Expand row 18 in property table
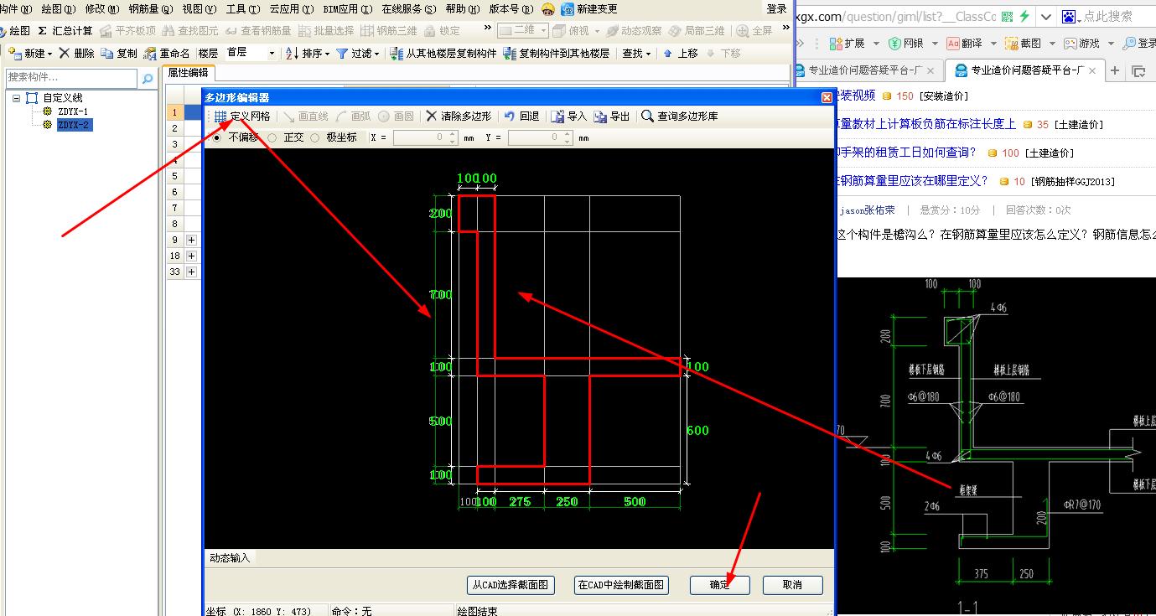1156x616 pixels. click(x=191, y=256)
